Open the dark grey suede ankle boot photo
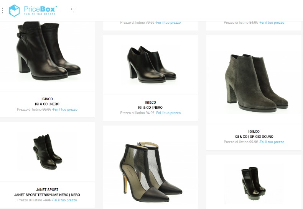Screen dimensions: 303x209 tap(257, 83)
